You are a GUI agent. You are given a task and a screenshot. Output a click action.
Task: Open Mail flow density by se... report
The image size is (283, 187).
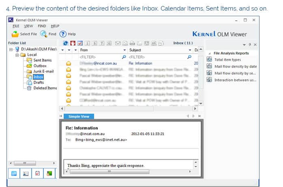[x=235, y=73]
